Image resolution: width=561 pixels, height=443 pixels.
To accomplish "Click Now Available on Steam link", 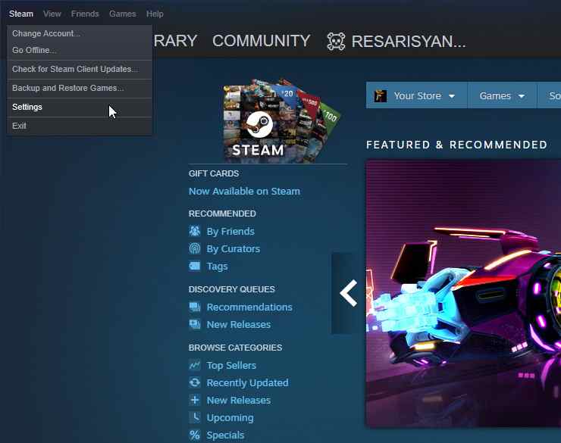I will pos(244,192).
